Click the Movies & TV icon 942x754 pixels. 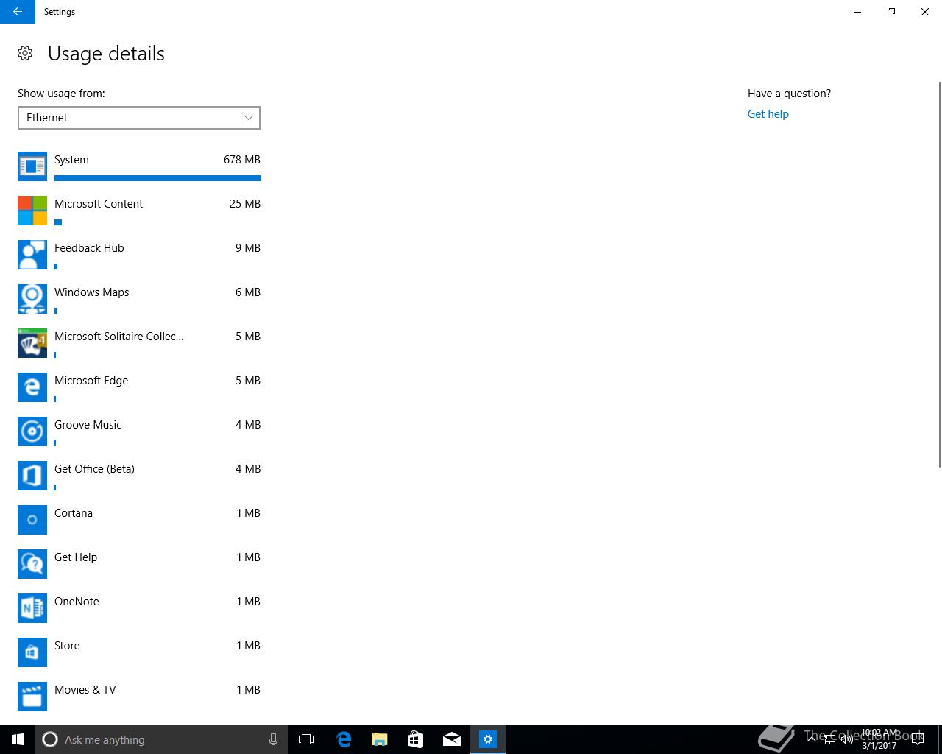point(32,697)
